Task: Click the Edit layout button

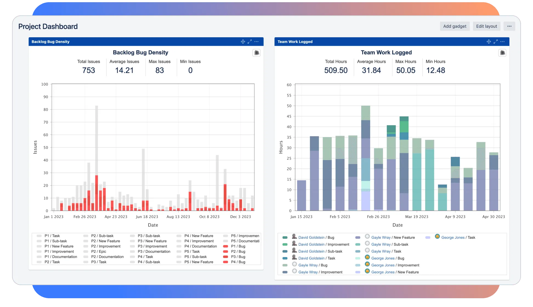Action: coord(486,26)
